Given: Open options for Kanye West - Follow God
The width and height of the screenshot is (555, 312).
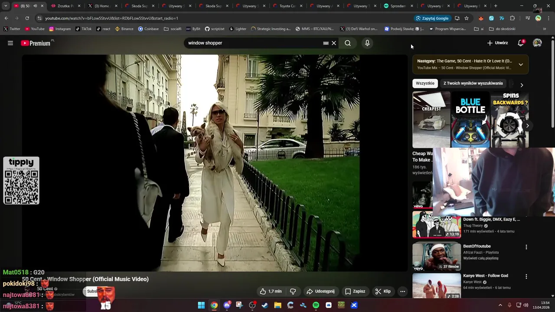Looking at the screenshot, I should (x=526, y=276).
